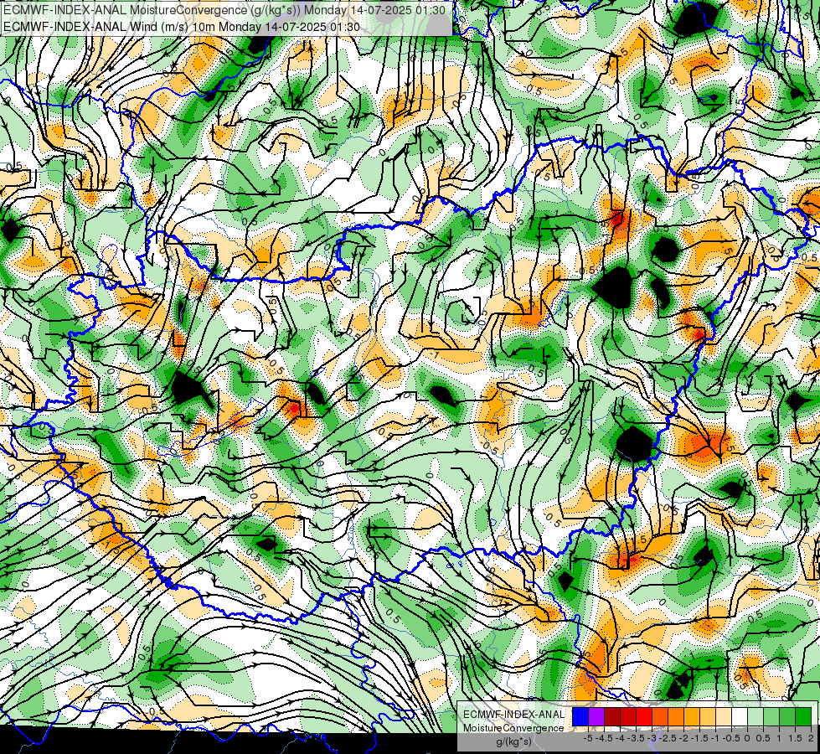Select the white legend swatch near 0
820x754 pixels.
click(x=740, y=717)
